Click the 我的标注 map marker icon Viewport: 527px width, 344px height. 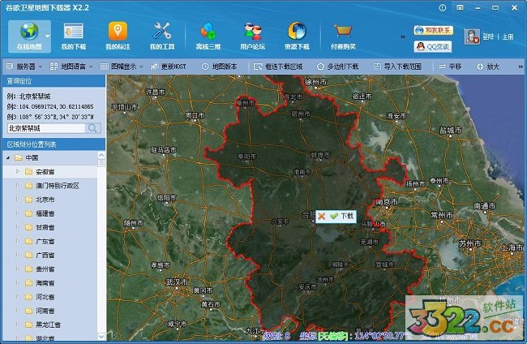118,31
